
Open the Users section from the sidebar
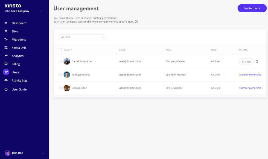16,72
